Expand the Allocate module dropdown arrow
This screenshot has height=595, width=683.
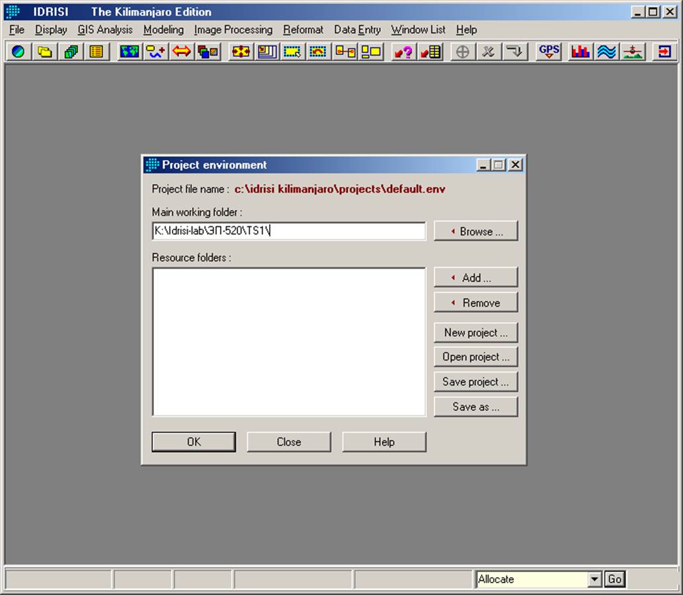coord(594,579)
